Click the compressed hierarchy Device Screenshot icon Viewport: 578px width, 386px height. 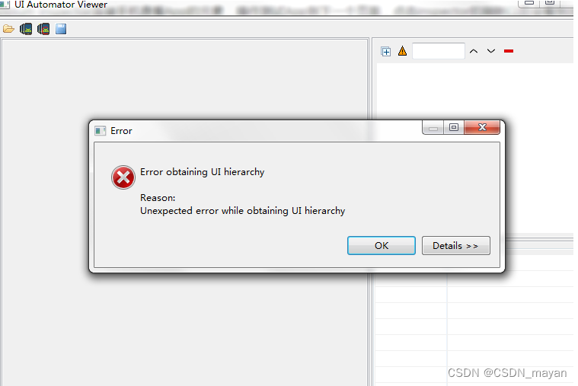coord(43,29)
